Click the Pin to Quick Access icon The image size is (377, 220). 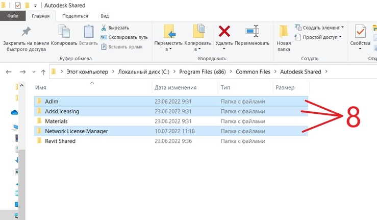click(x=26, y=31)
